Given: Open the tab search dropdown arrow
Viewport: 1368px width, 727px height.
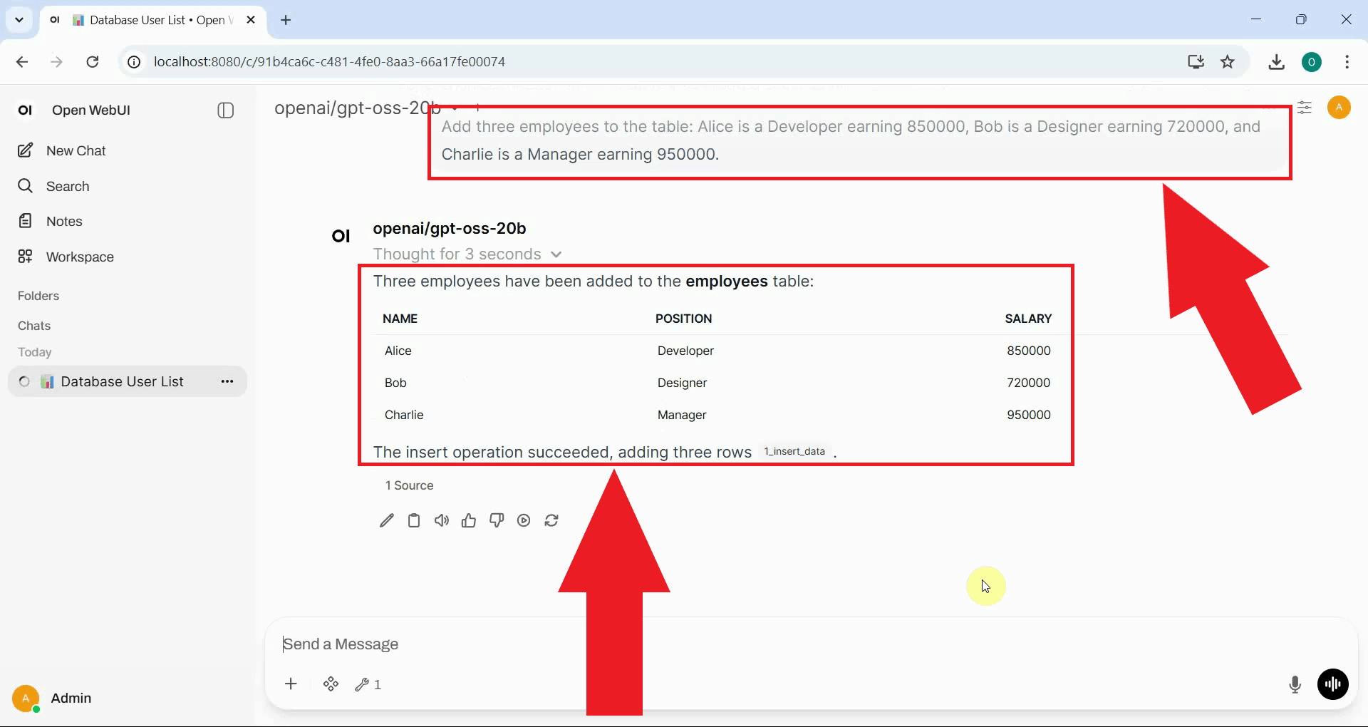Looking at the screenshot, I should [19, 20].
